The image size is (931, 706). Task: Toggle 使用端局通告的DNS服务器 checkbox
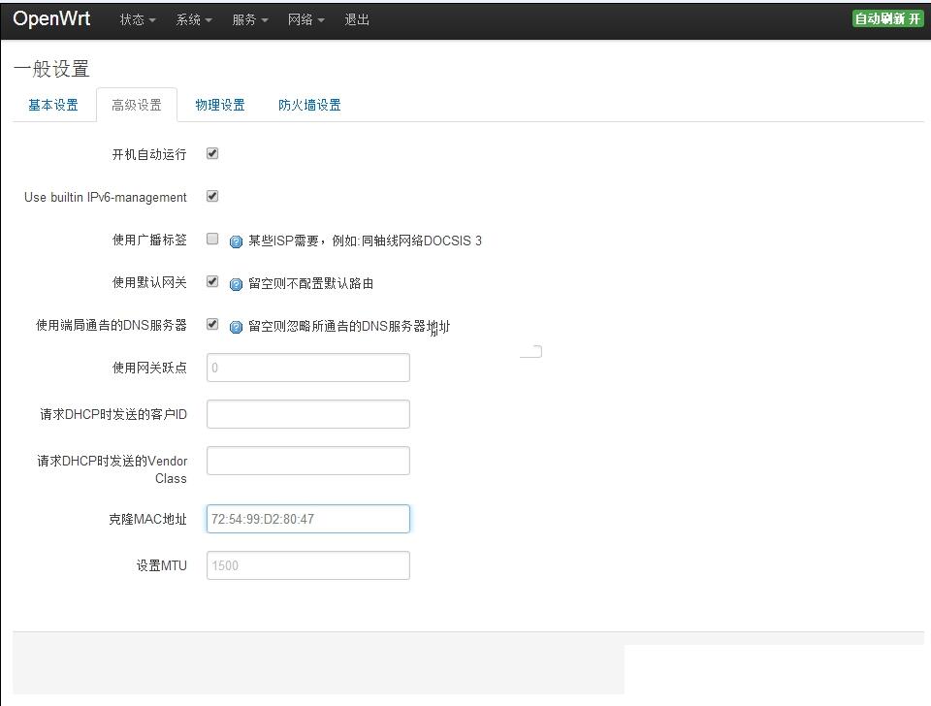212,324
